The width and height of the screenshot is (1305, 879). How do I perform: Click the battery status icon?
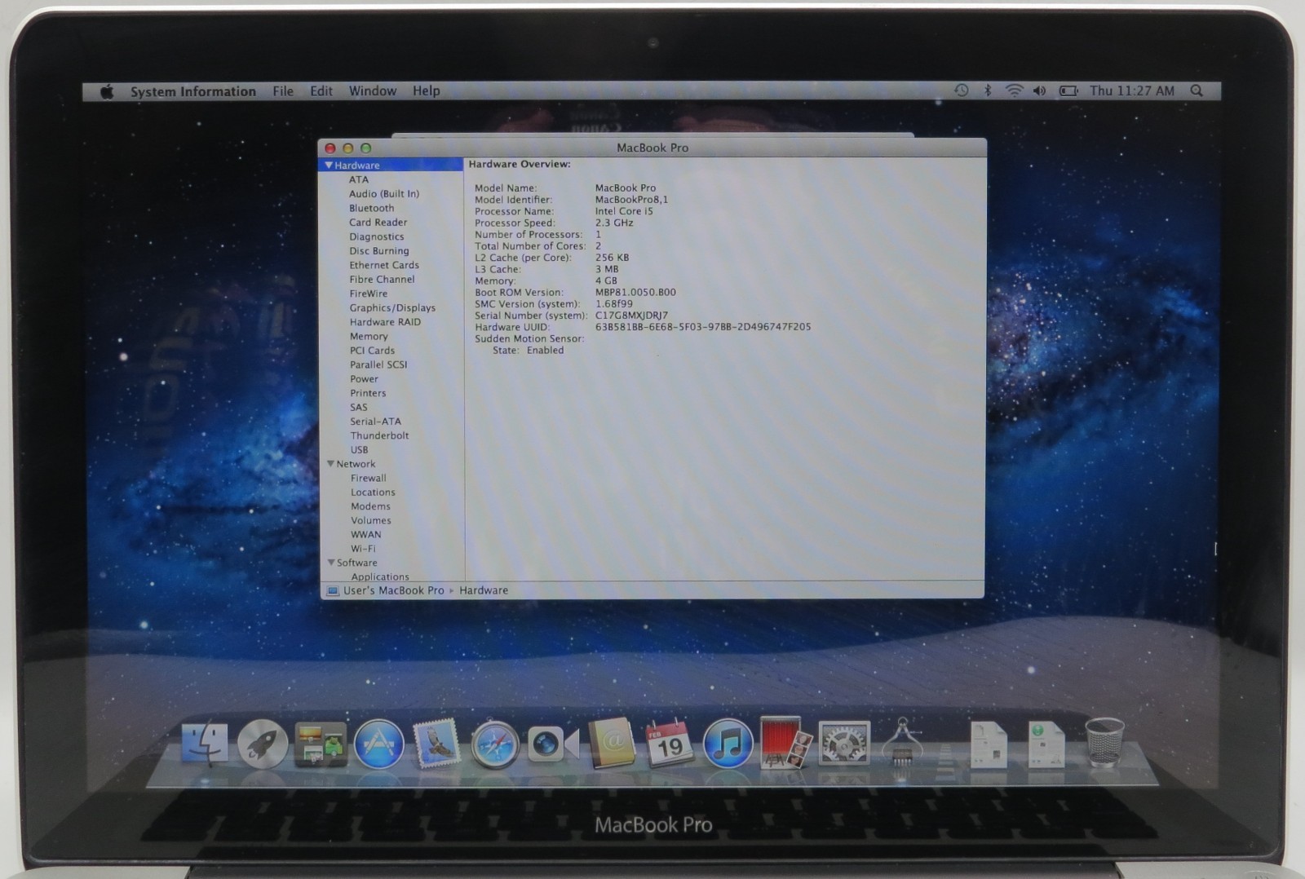(x=1068, y=91)
